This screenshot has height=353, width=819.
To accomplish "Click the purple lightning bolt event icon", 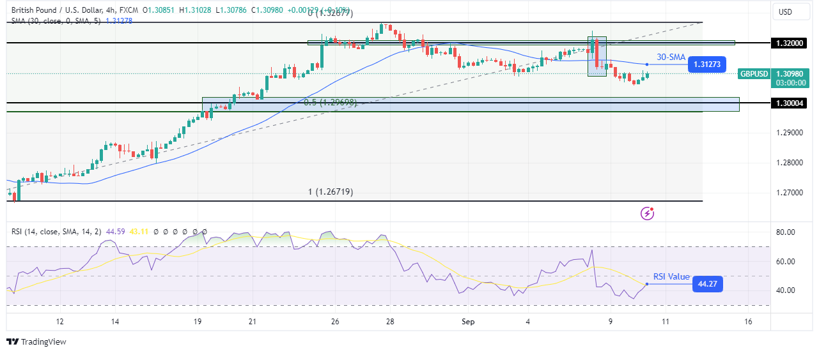I will coord(647,213).
